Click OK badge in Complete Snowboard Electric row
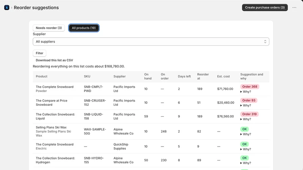The width and height of the screenshot is (303, 170). [244, 144]
